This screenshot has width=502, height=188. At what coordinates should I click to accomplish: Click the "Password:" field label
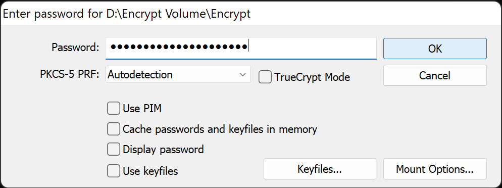coord(76,48)
